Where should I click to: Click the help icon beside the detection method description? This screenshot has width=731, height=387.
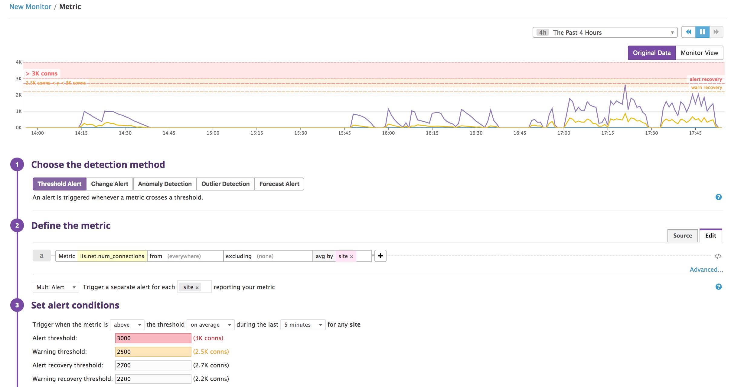718,197
